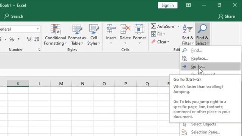
Task: Expand the Delete dropdown arrow
Action: (125, 43)
